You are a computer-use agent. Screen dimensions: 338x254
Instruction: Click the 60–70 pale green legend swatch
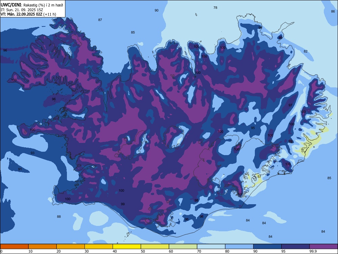183,247
